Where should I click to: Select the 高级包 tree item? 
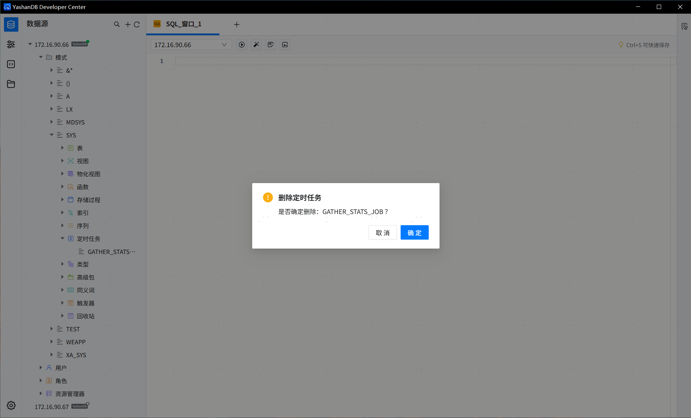click(86, 277)
